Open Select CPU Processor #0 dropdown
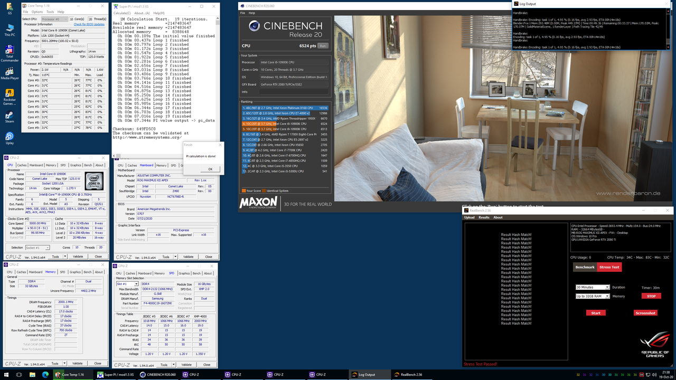The width and height of the screenshot is (676, 380). click(54, 19)
